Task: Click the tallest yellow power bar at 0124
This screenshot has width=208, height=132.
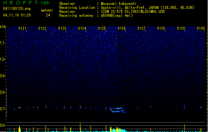Action: pos(80,127)
